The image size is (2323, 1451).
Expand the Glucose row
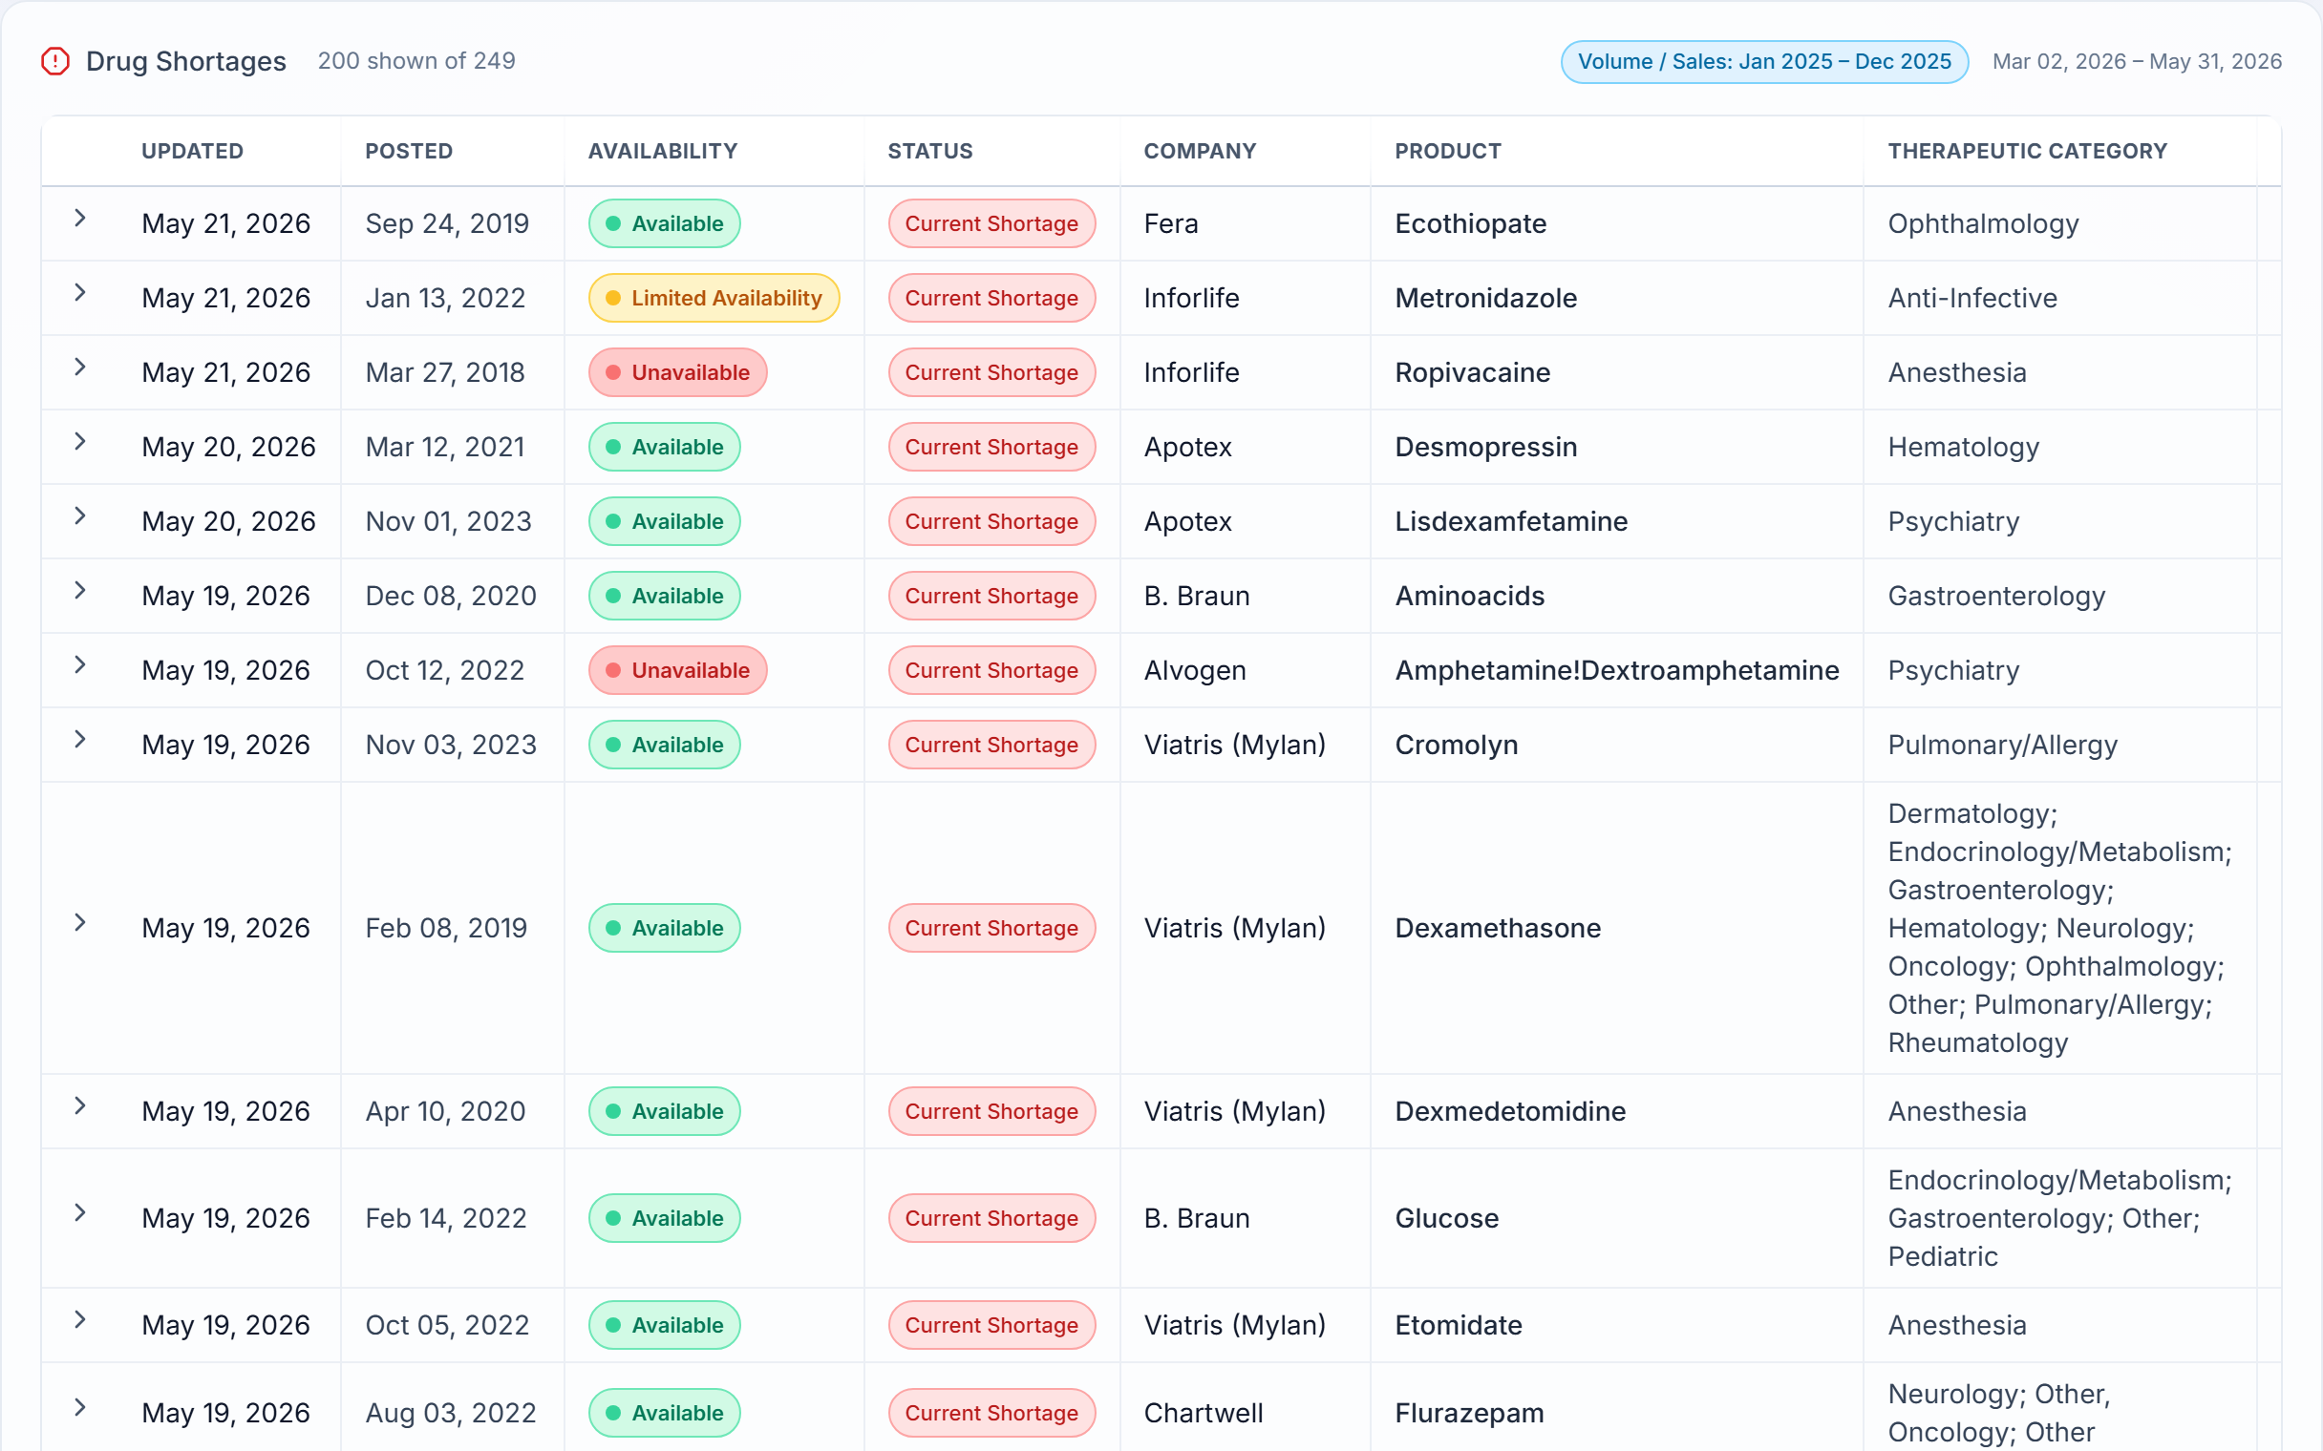pos(80,1213)
